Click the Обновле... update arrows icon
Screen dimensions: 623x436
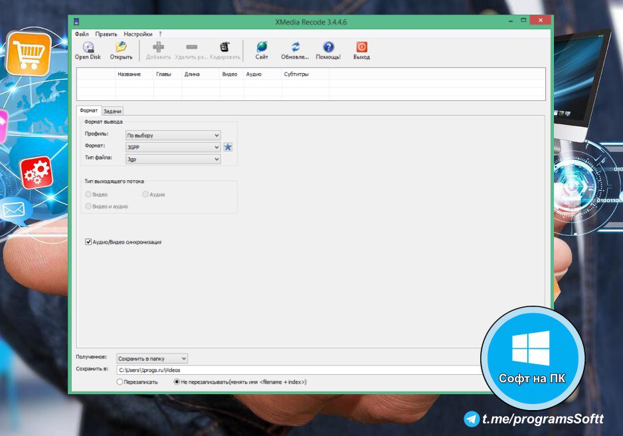pyautogui.click(x=295, y=47)
